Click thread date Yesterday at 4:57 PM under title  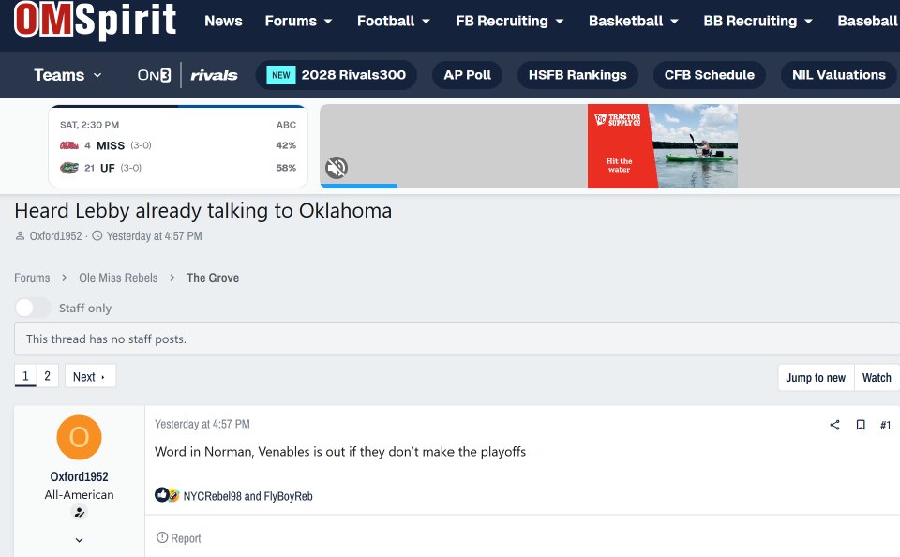(154, 236)
